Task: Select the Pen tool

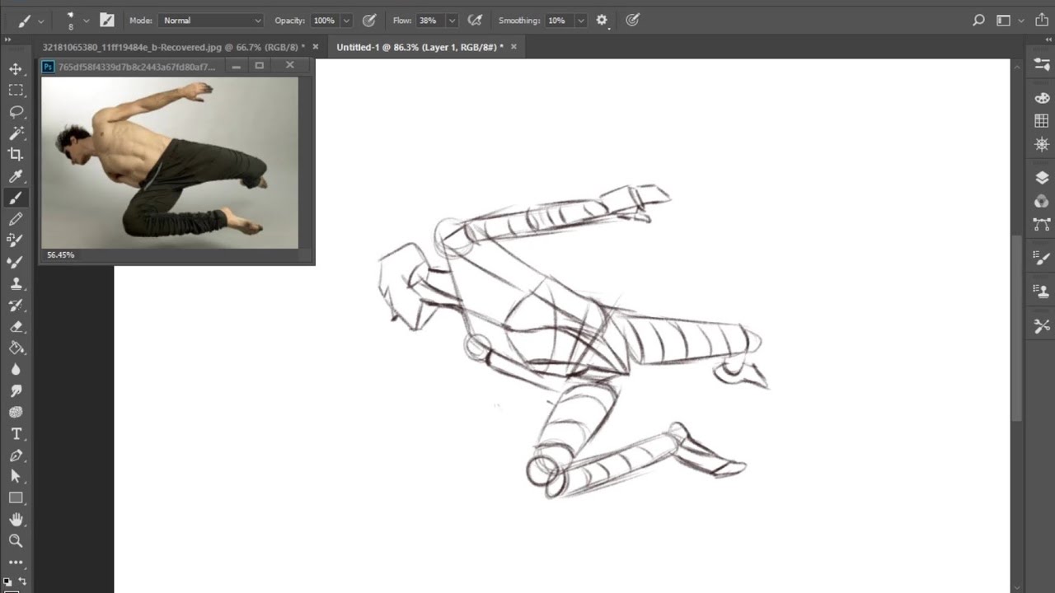Action: click(16, 455)
